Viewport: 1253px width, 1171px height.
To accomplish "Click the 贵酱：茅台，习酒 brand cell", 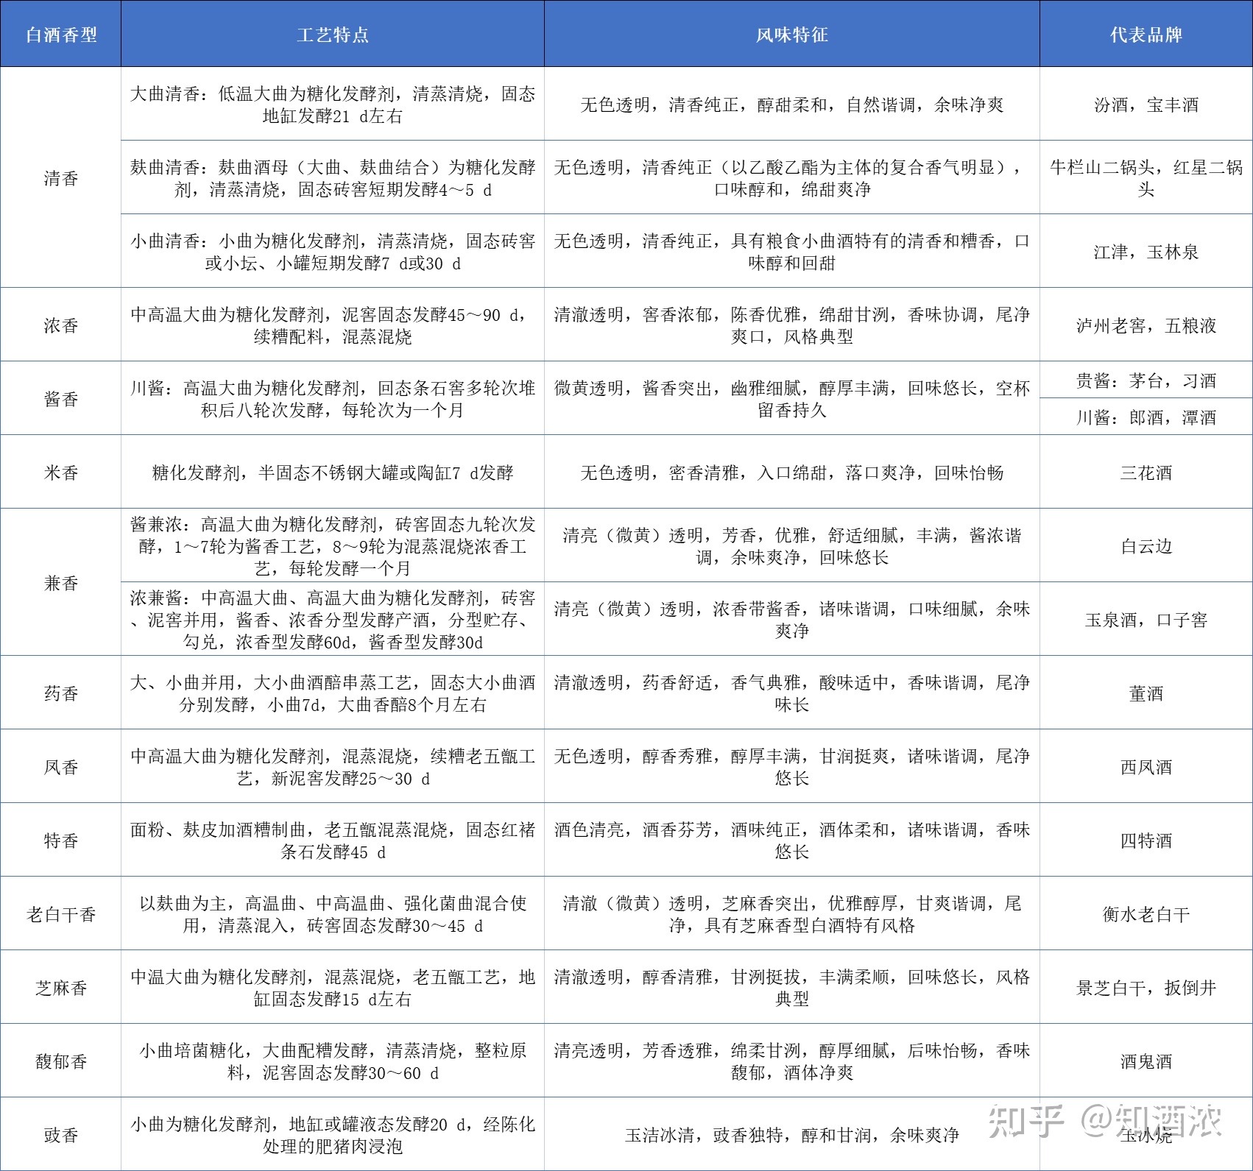I will pos(1146,380).
